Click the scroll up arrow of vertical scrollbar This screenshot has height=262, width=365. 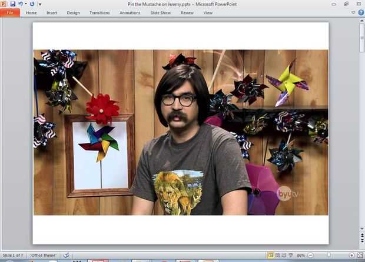pos(362,21)
